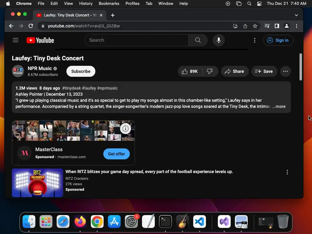Viewport: 312px width, 234px height.
Task: Go back with the browser arrow
Action: point(11,26)
